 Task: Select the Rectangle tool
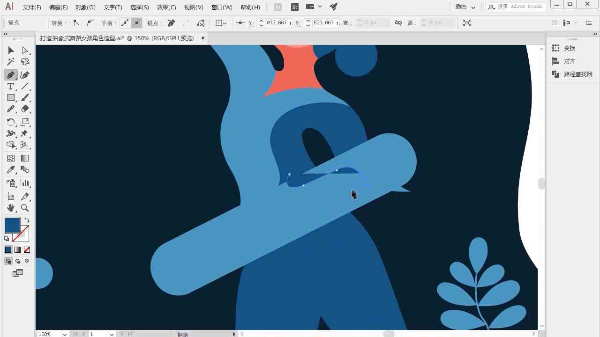pos(11,98)
